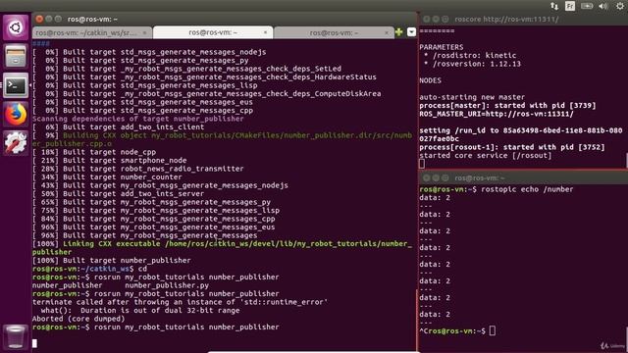Close the middle active terminal tab
This screenshot has width=628, height=353.
(x=265, y=32)
